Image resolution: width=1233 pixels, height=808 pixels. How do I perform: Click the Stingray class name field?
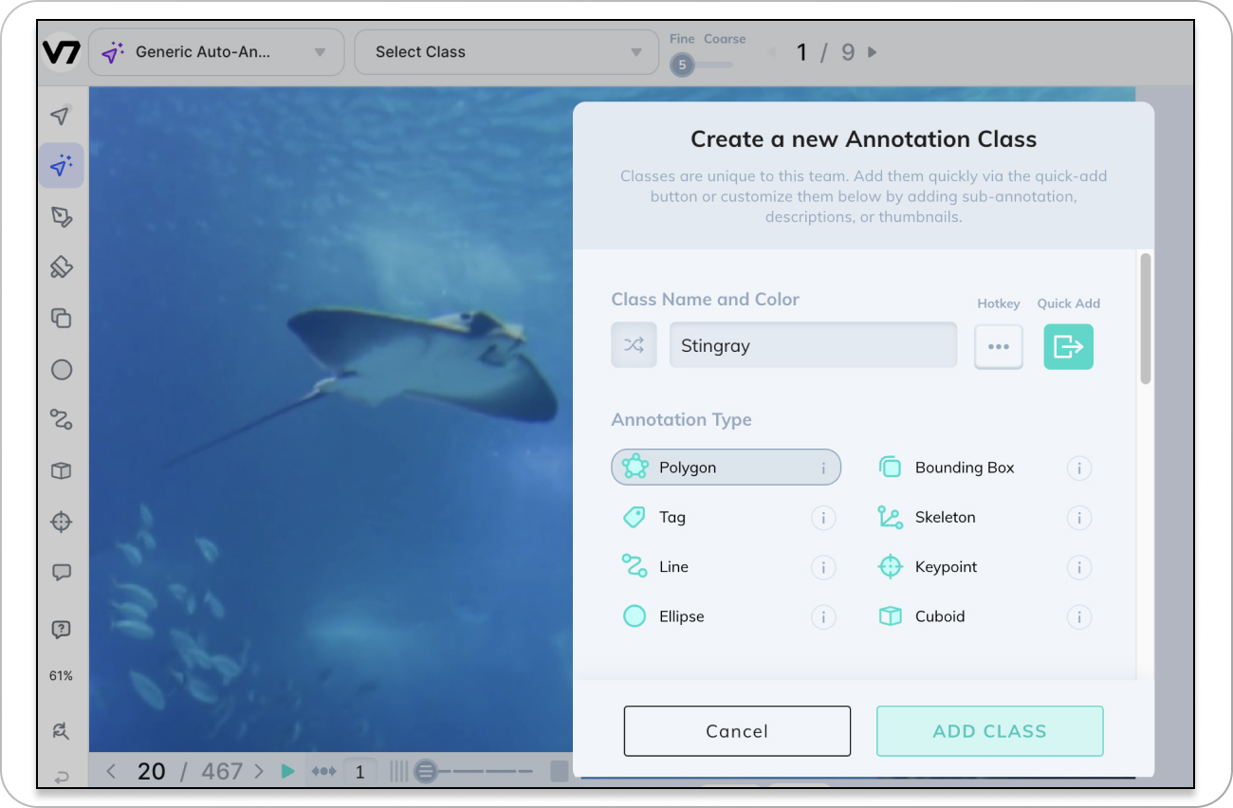click(x=813, y=344)
